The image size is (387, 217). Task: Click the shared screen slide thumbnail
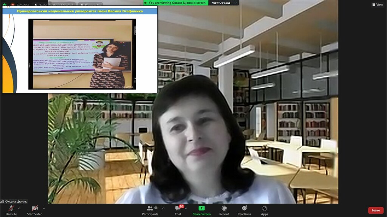point(80,49)
